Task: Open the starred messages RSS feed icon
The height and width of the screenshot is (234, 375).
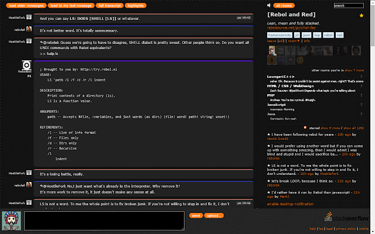Action: 305,128
